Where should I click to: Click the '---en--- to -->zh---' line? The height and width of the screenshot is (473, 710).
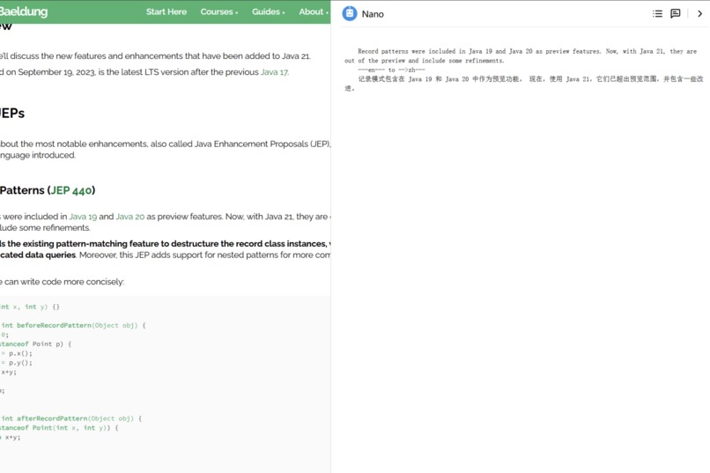click(391, 70)
